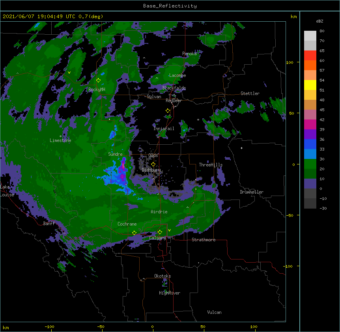
Task: Click the Lacombe city label
Action: 177,75
